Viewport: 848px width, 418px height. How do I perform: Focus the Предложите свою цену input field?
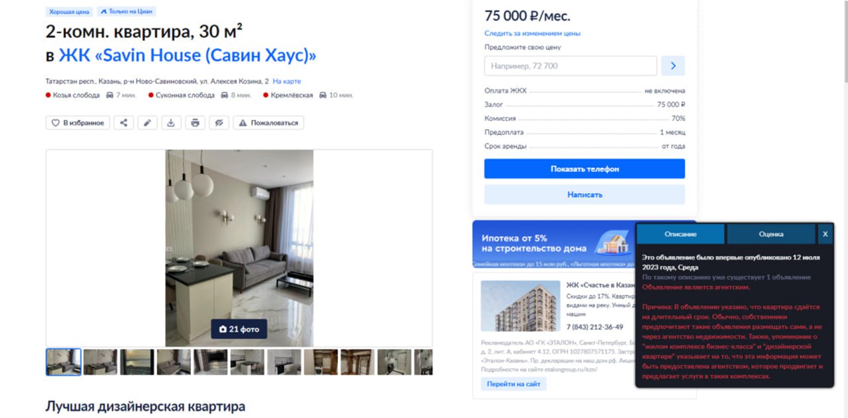[570, 65]
